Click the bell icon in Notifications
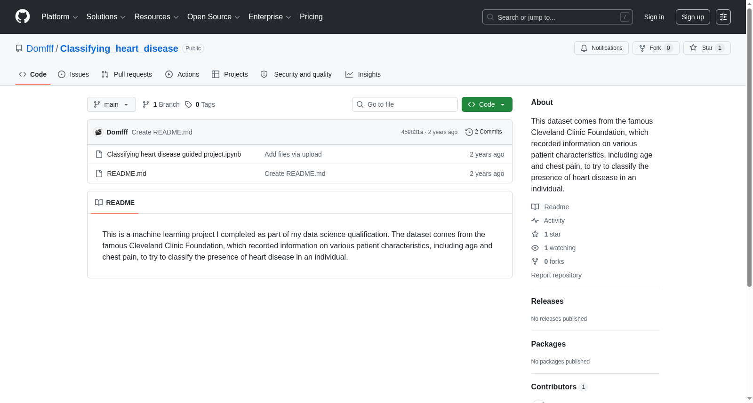Screen dimensions: 753x403 584,48
